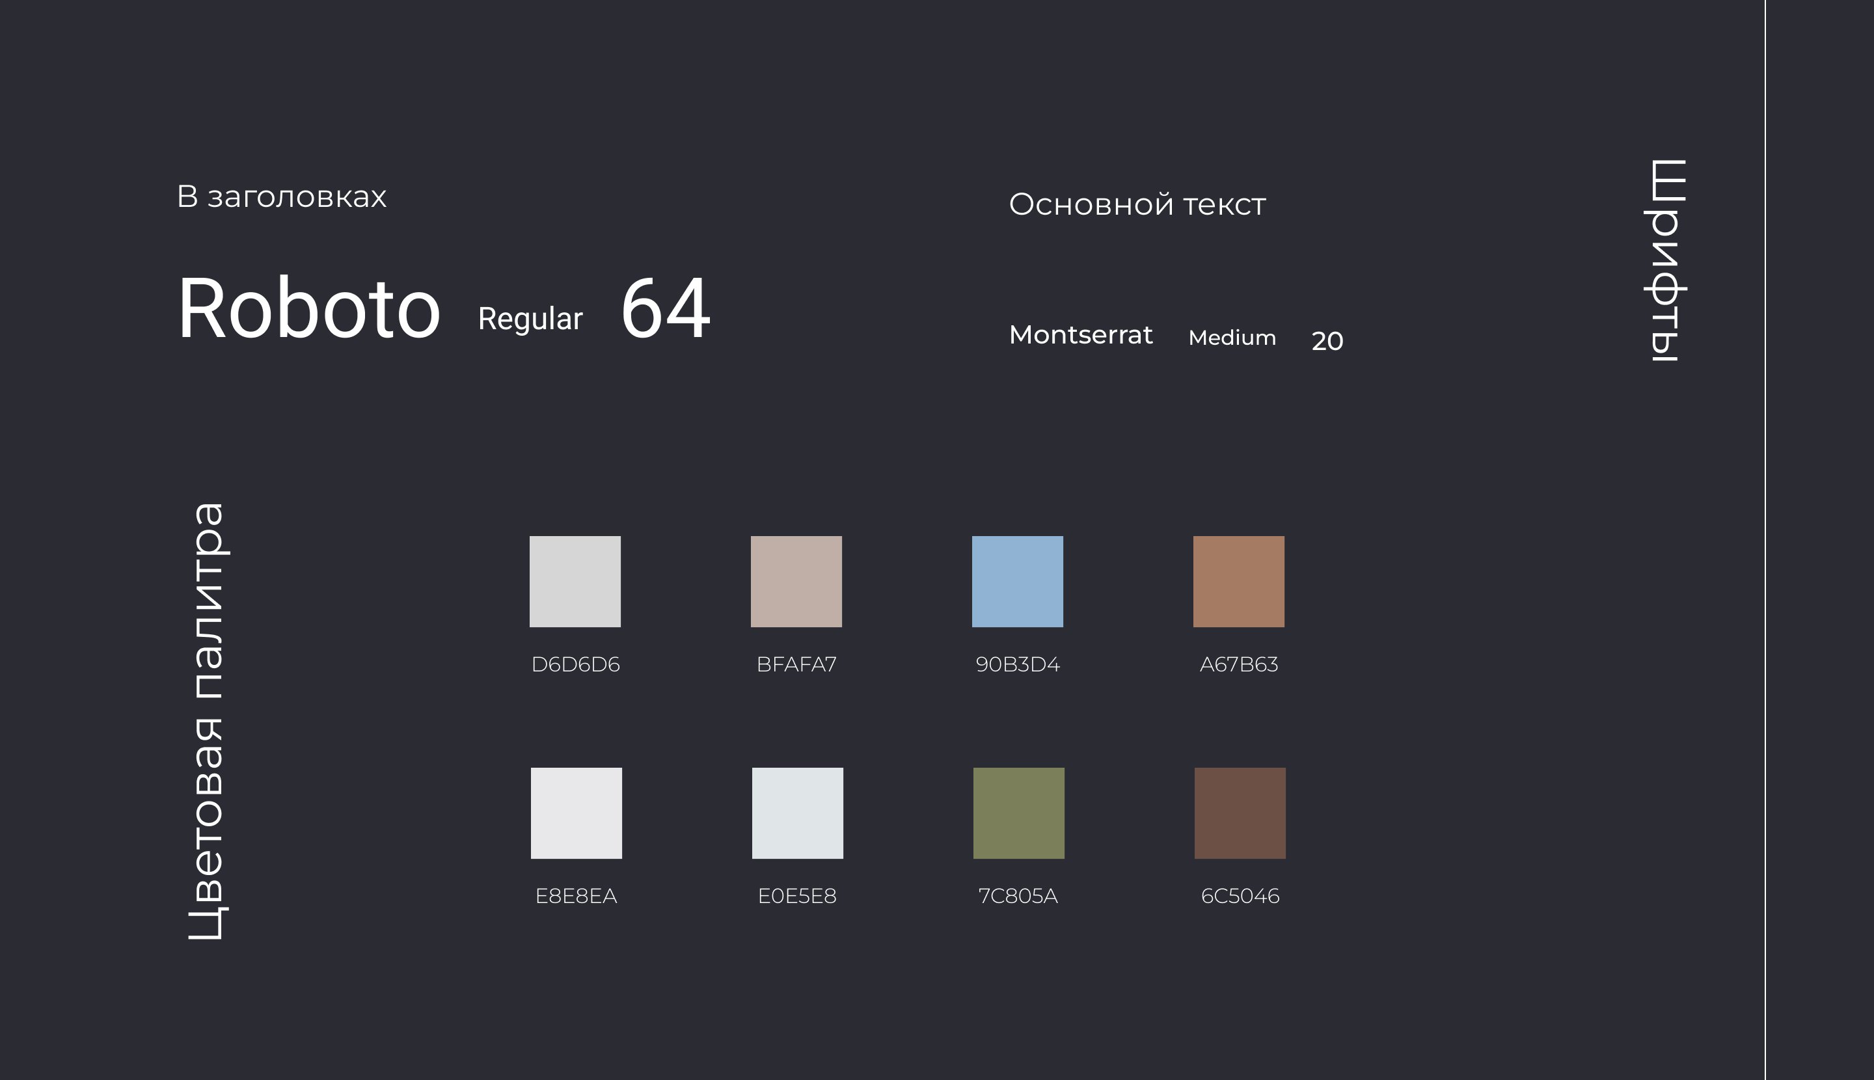
Task: Click the Medium weight label
Action: pos(1232,338)
